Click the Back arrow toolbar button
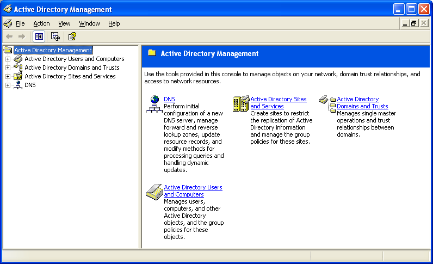 click(9, 36)
